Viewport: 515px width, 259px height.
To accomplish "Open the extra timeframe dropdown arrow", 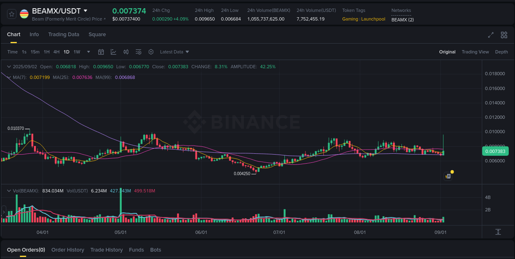I will 88,52.
